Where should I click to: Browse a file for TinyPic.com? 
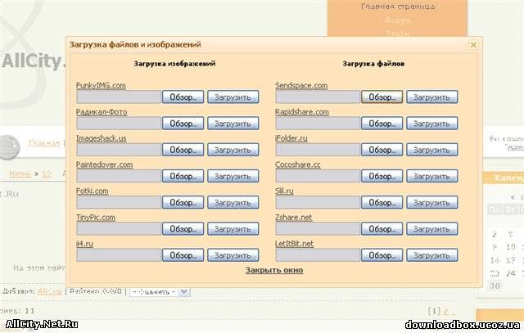(x=183, y=229)
